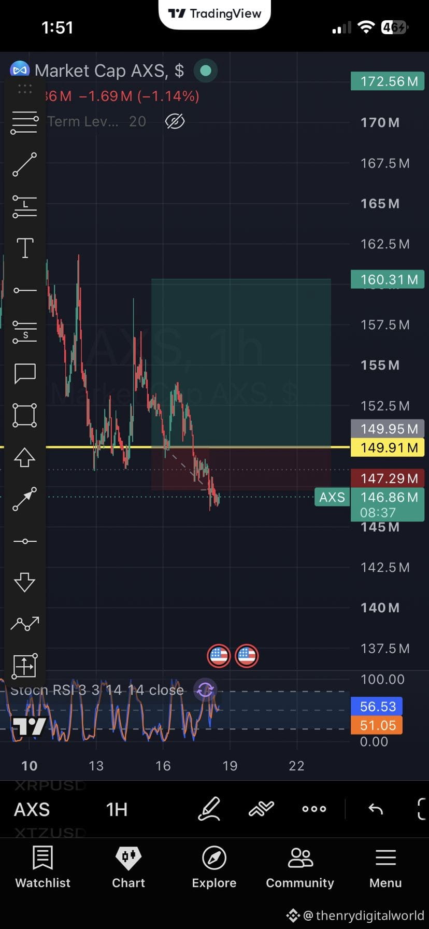The image size is (429, 929).
Task: Go to the Community tab
Action: 300,867
